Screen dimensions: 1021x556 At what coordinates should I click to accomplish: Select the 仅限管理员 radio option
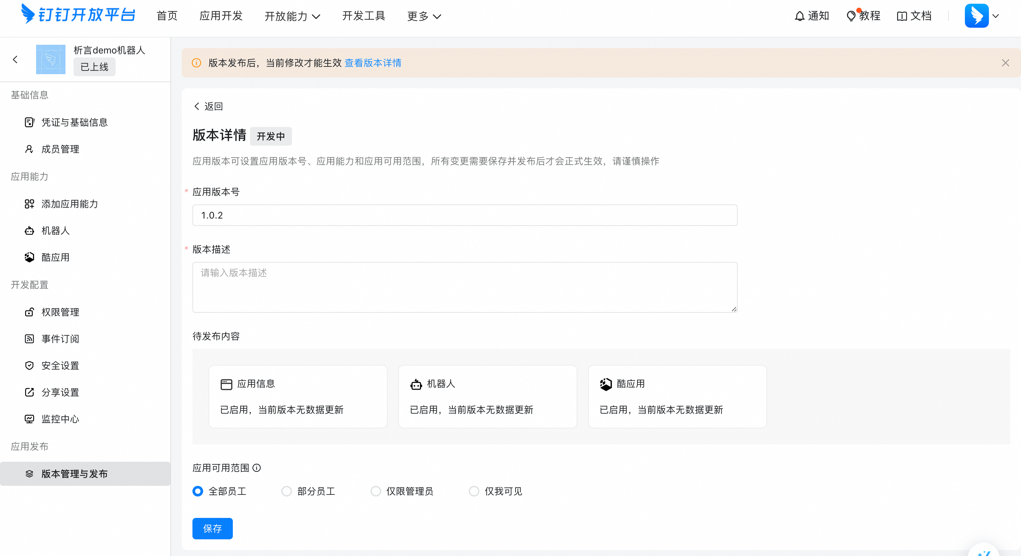[376, 492]
